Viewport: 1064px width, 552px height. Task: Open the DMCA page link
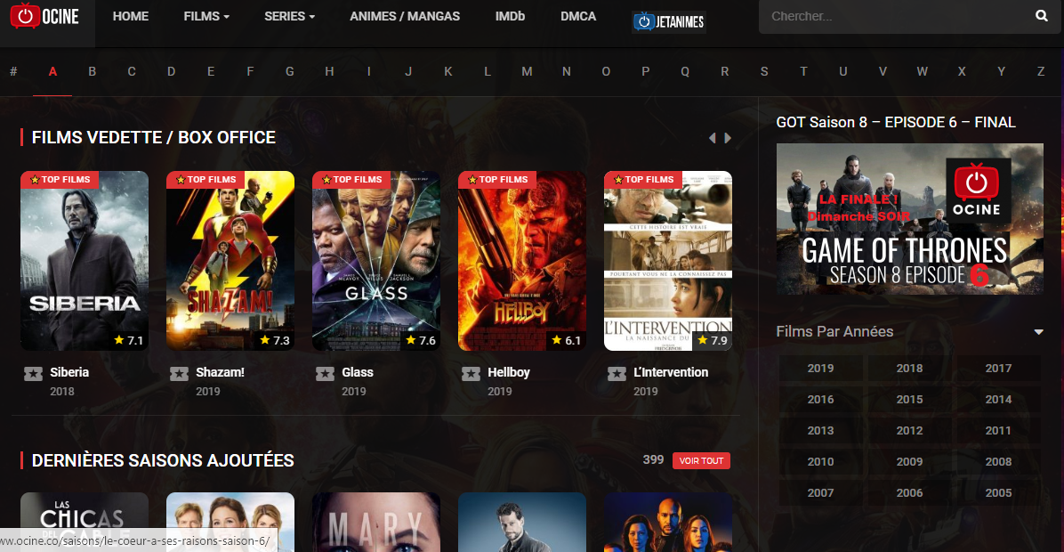pos(578,16)
